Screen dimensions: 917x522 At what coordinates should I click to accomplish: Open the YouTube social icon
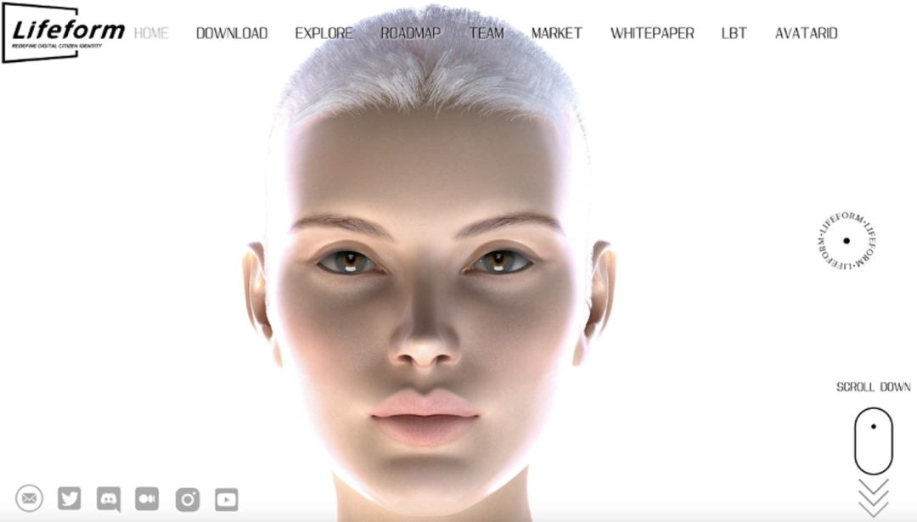pos(227,500)
